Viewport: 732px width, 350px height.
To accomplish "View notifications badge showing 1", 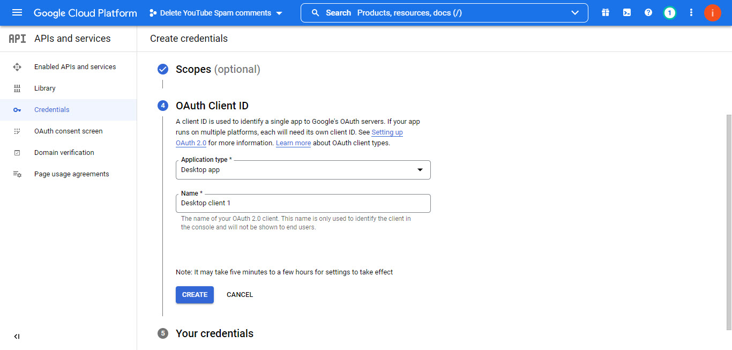I will tap(669, 13).
